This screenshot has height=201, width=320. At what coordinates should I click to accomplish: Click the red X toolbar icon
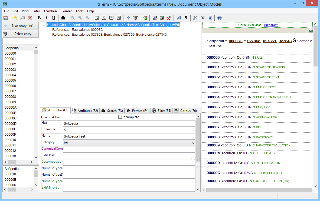[169, 18]
